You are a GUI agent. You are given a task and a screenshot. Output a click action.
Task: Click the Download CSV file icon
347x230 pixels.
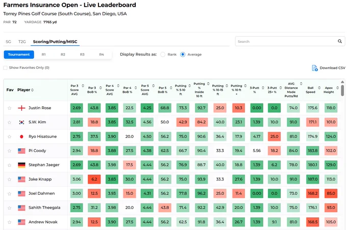[314, 68]
